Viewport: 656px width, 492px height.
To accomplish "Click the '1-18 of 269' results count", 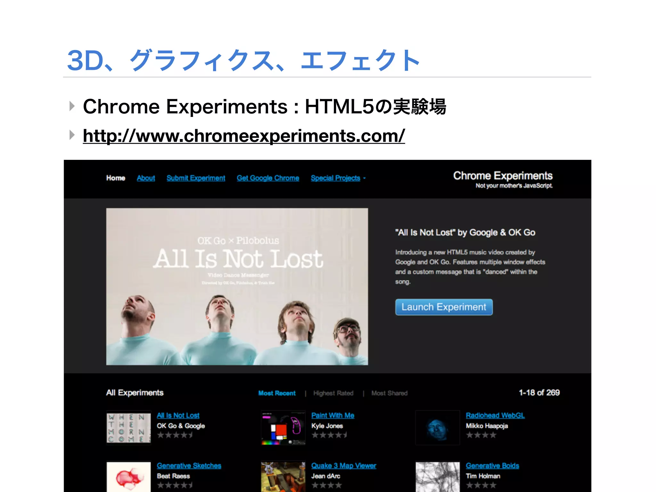I will (539, 393).
